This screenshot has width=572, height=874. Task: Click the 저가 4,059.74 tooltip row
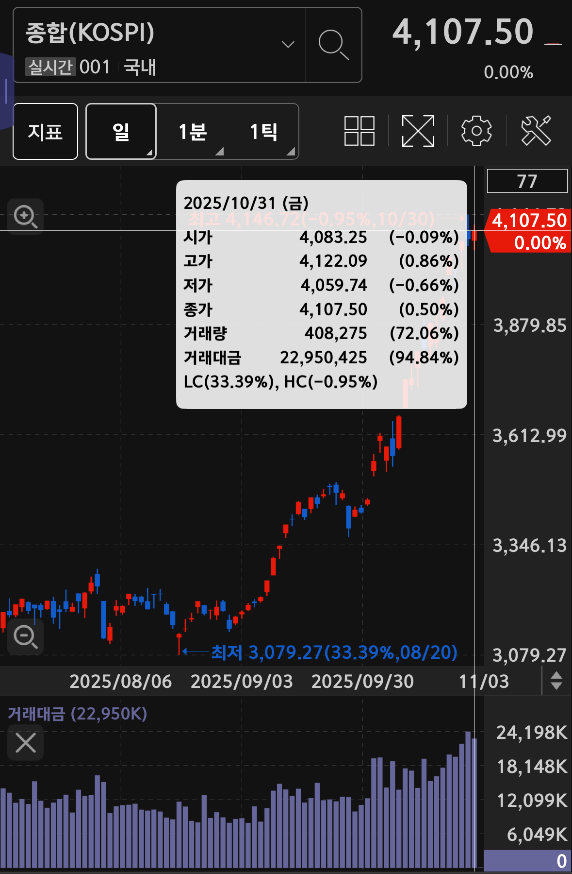pos(321,285)
